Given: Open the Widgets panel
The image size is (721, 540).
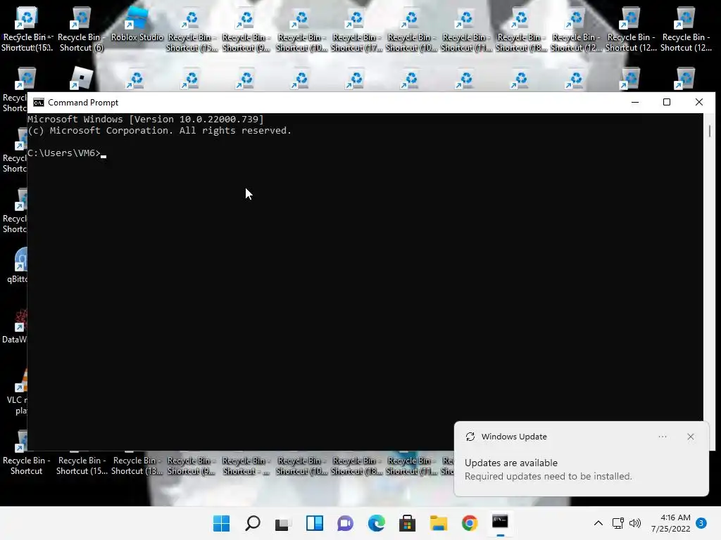Looking at the screenshot, I should 315,523.
